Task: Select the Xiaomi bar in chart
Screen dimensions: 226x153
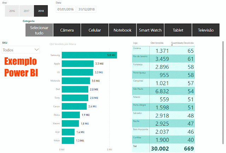Action: (70, 123)
